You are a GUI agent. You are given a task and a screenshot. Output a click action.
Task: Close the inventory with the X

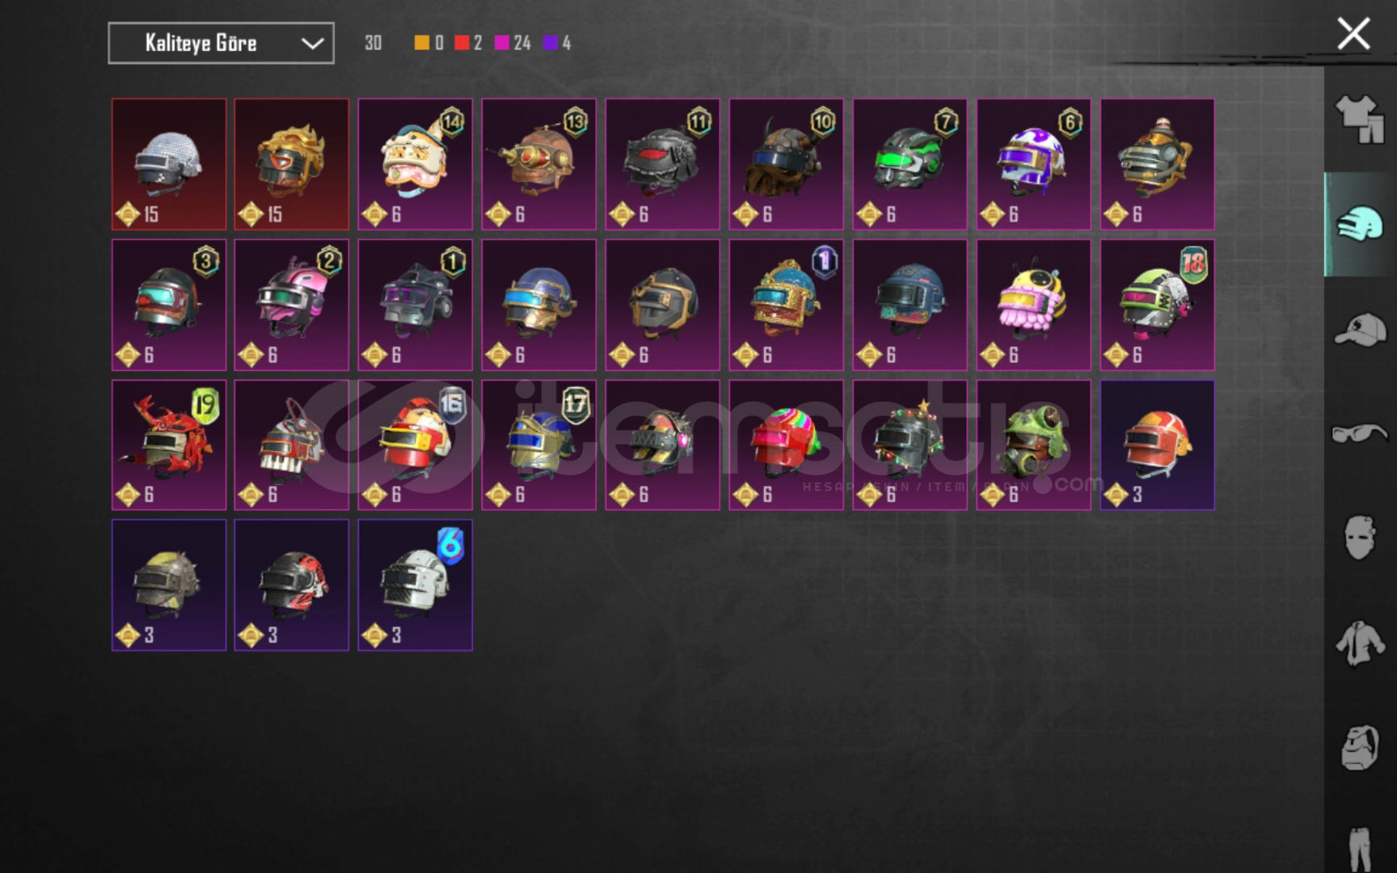coord(1353,34)
